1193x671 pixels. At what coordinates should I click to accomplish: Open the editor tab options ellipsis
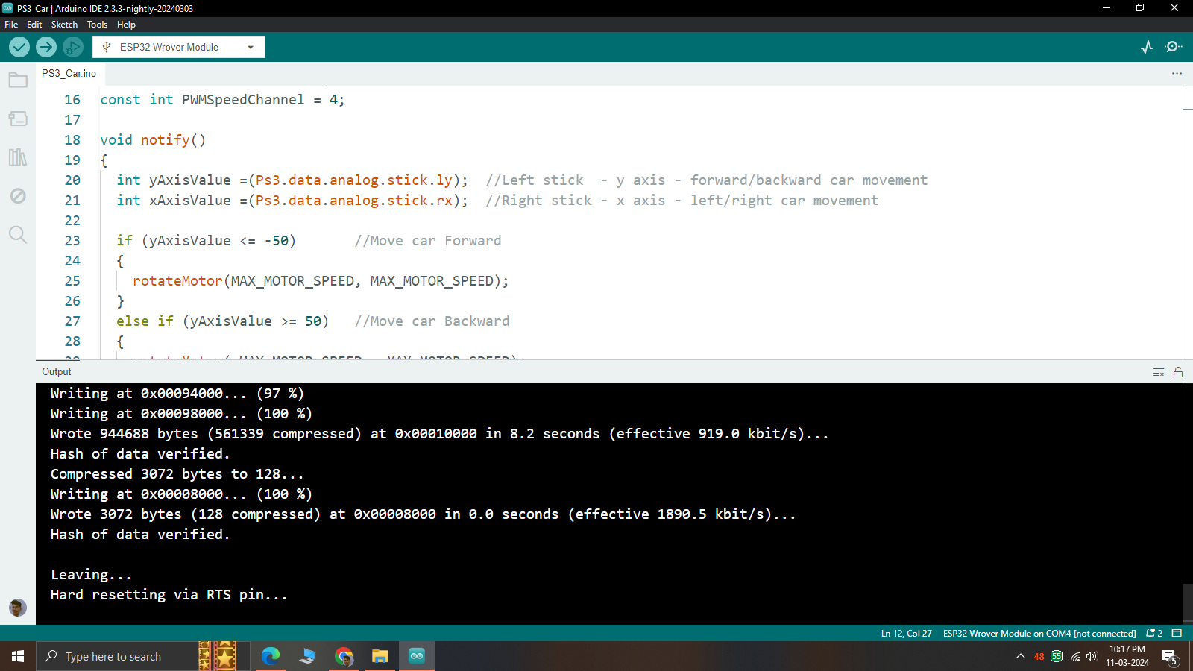[x=1177, y=73]
